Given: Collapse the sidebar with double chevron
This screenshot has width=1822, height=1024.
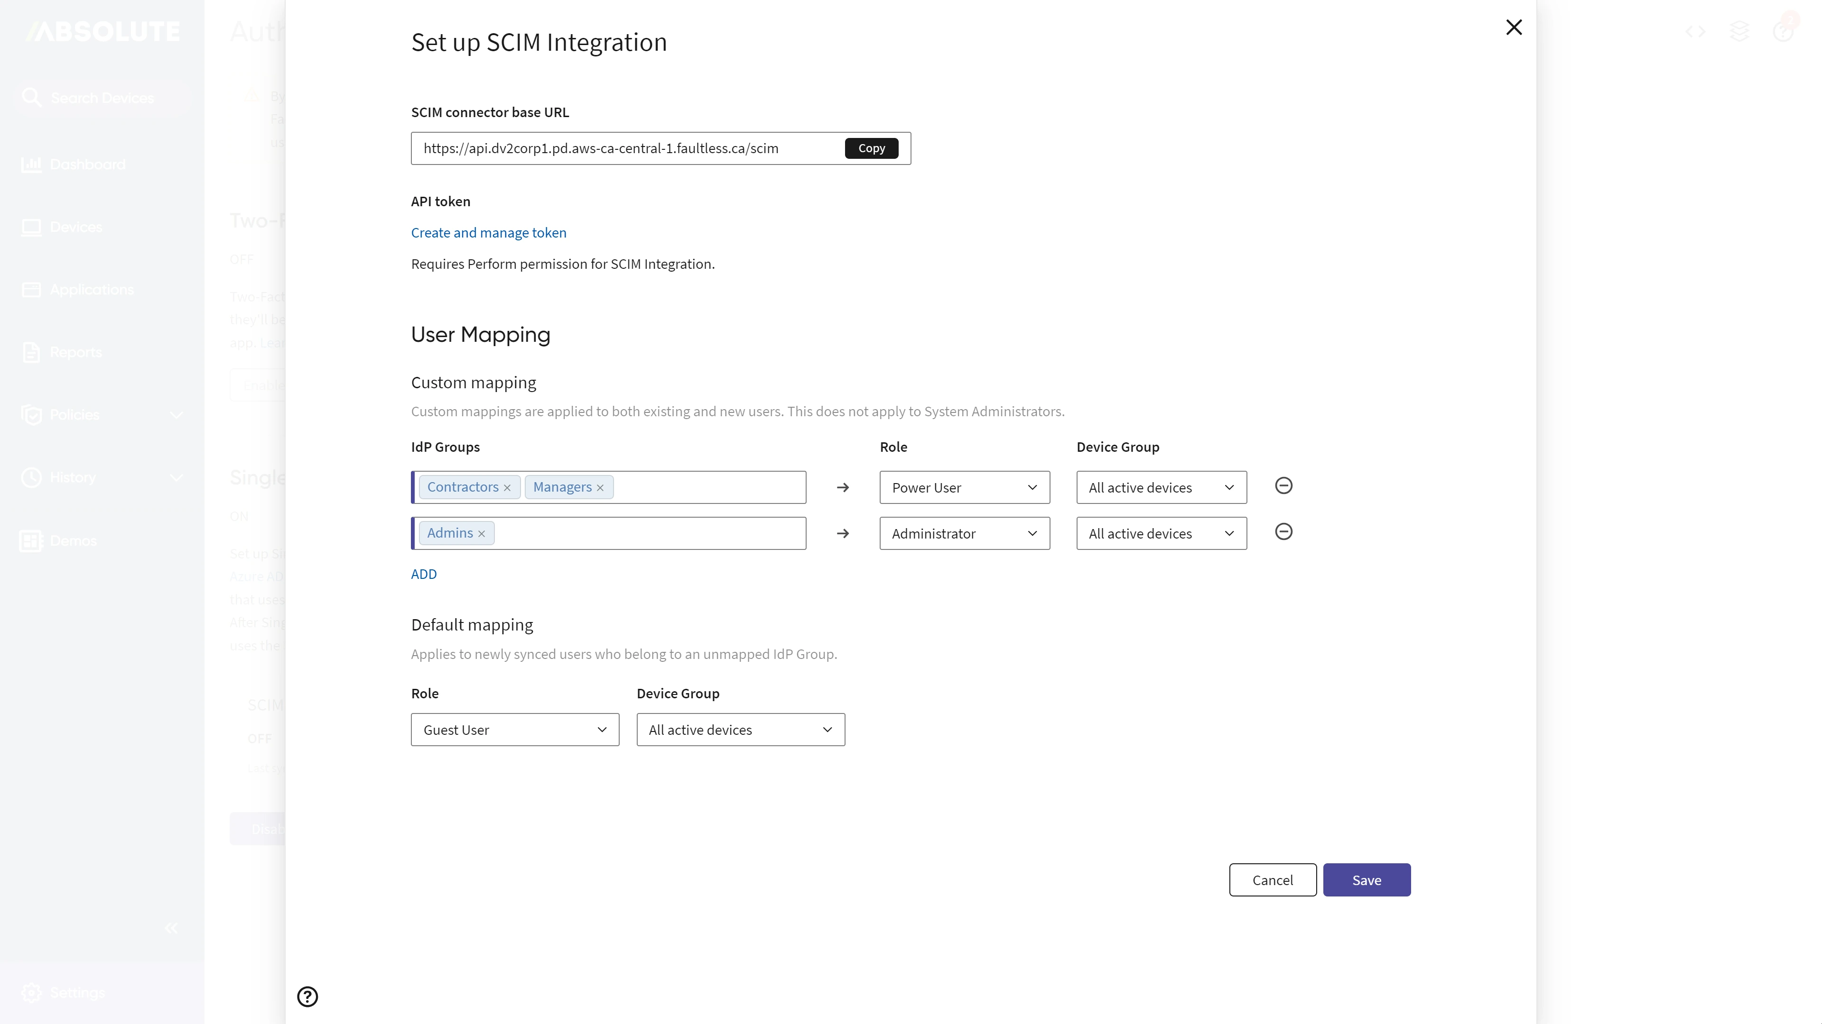Looking at the screenshot, I should [171, 929].
